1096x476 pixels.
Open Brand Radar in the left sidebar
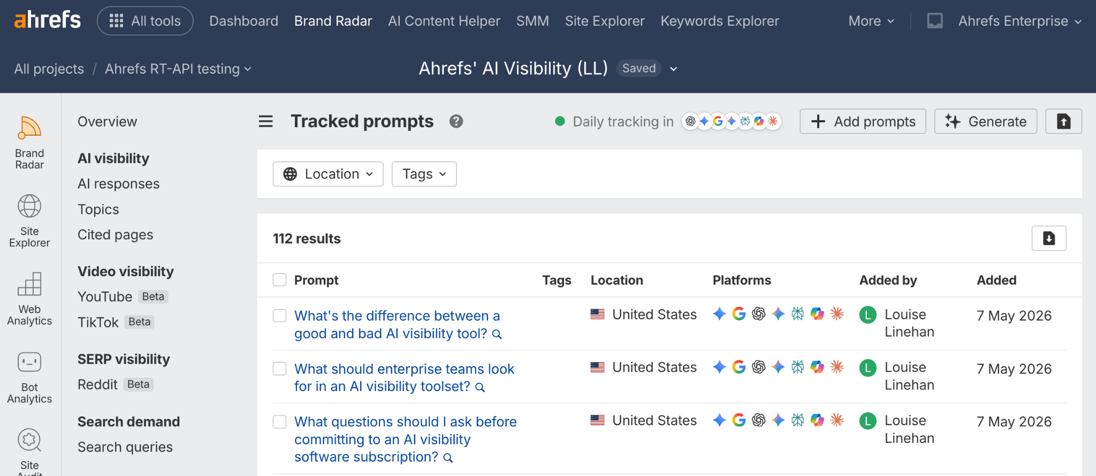(29, 143)
